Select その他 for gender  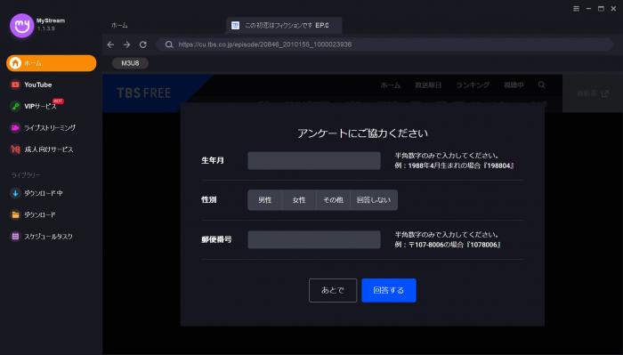[x=333, y=200]
